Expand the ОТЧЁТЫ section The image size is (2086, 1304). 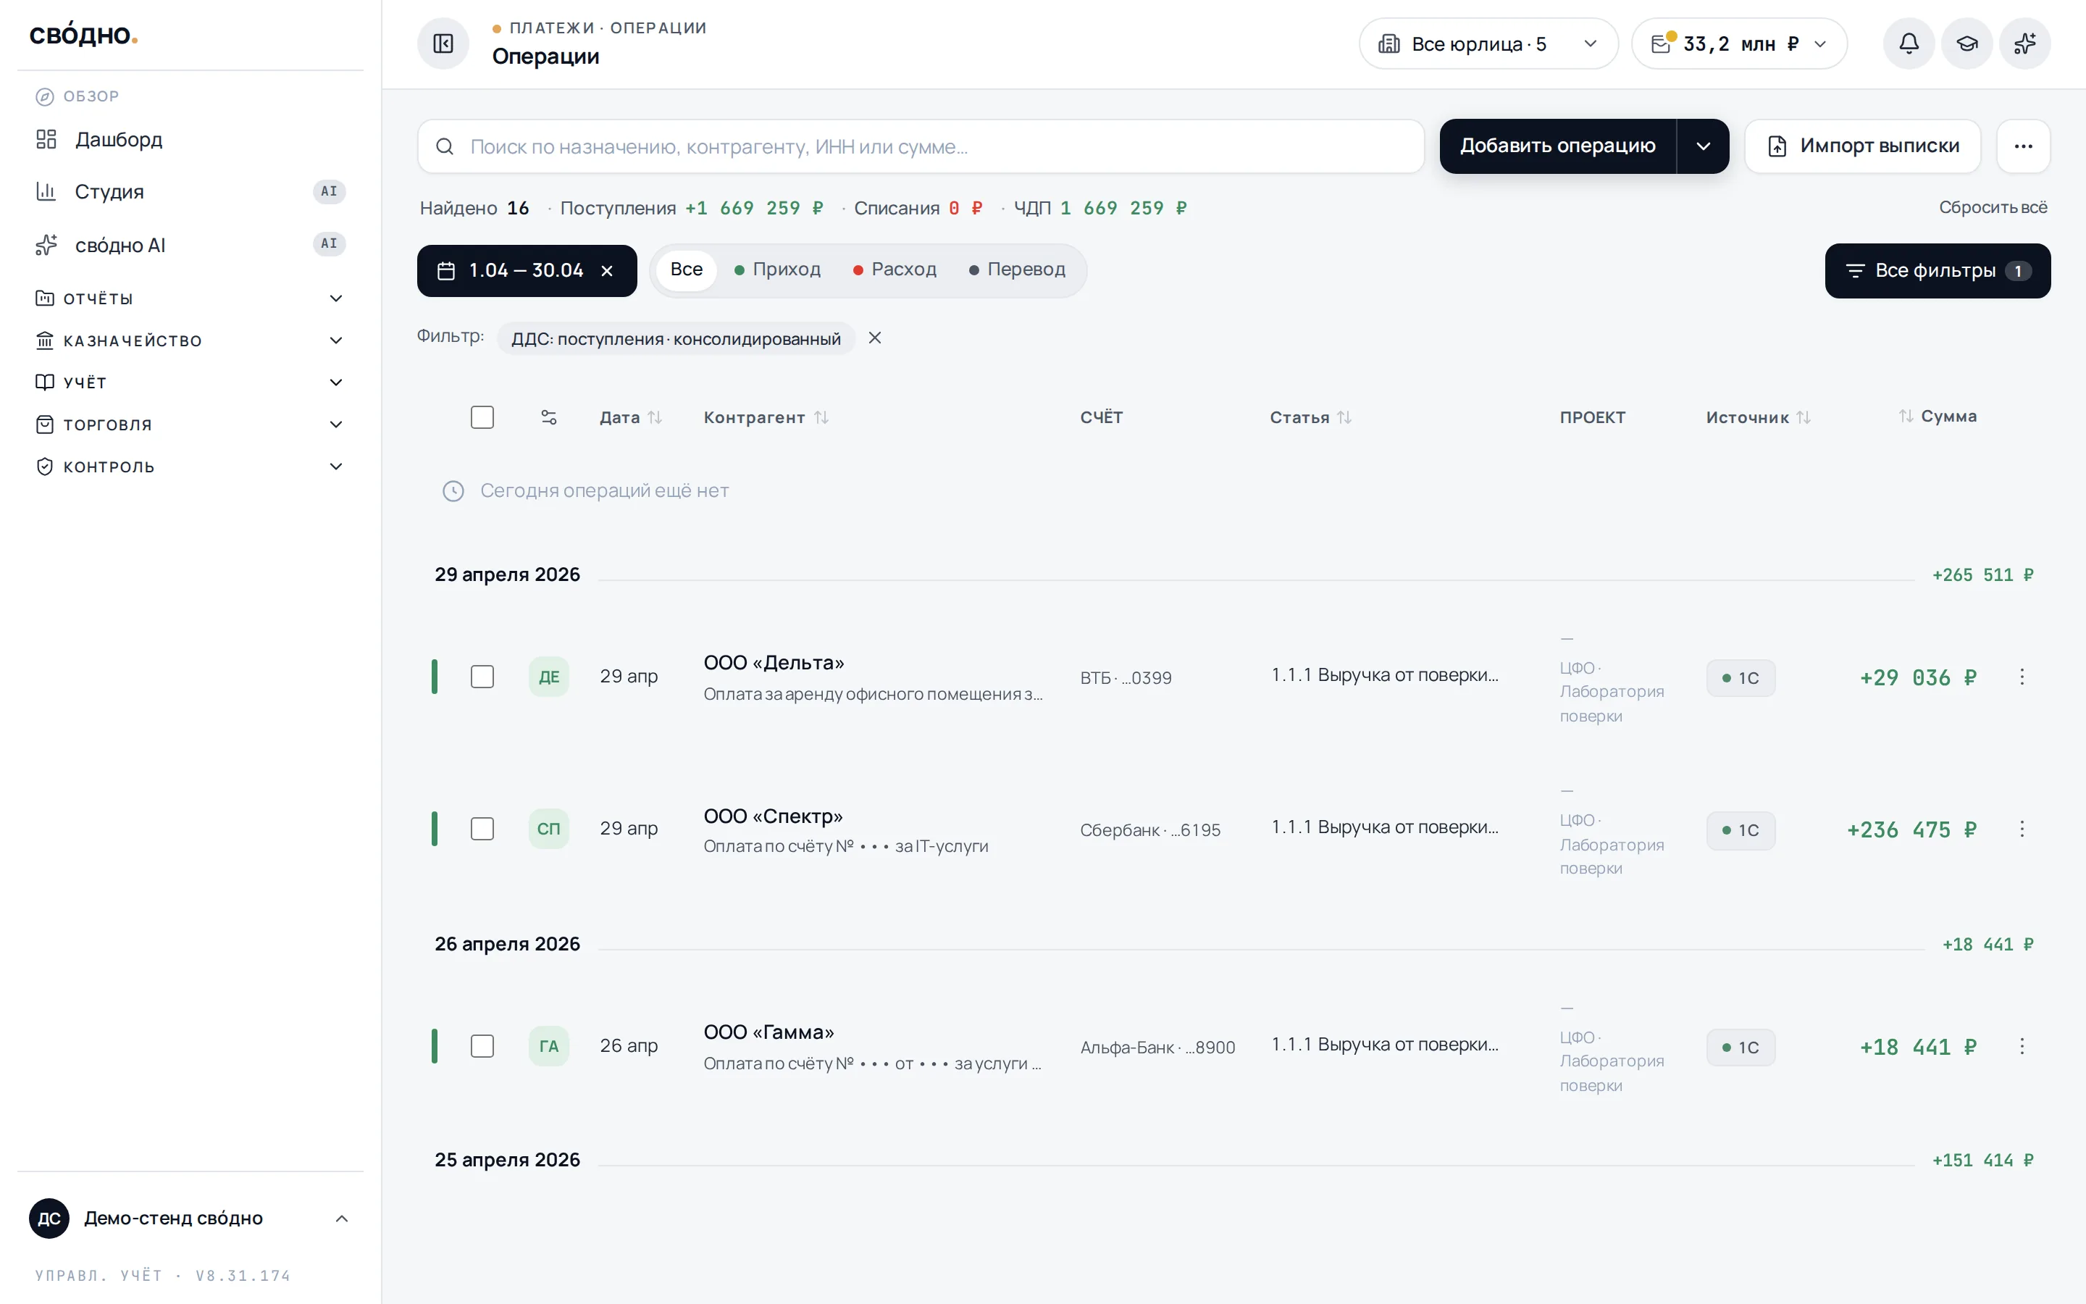coord(190,298)
